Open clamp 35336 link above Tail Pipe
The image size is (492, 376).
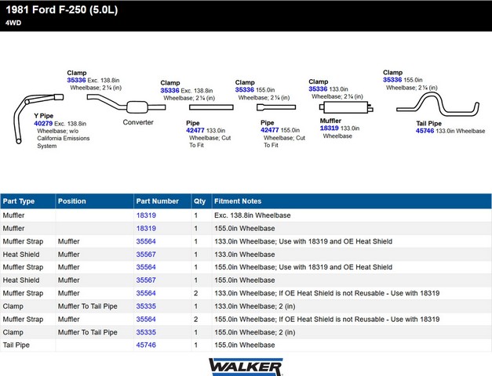point(392,80)
